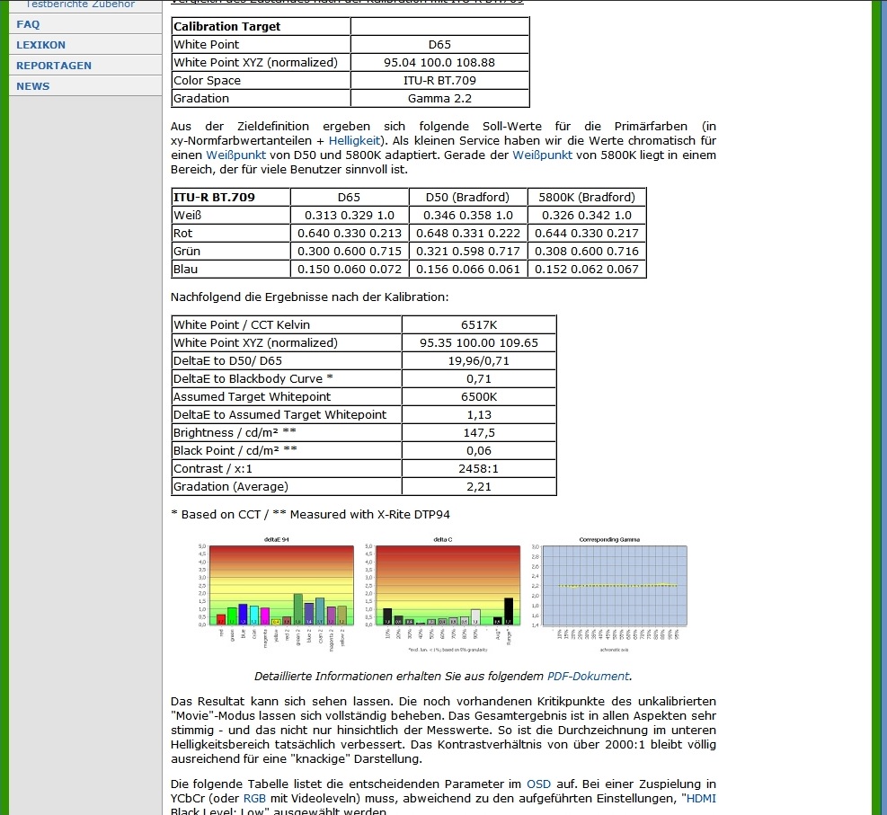Open the LEXIKON sidebar section

click(x=40, y=45)
